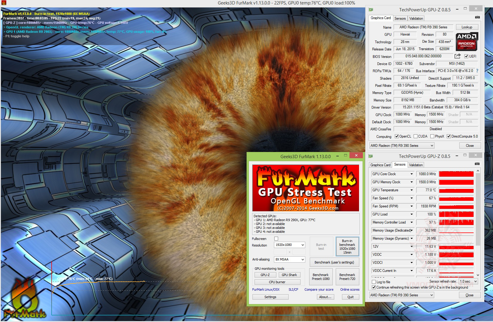Open the Sensor refresh rate dropdown
The image size is (493, 322).
(468, 281)
